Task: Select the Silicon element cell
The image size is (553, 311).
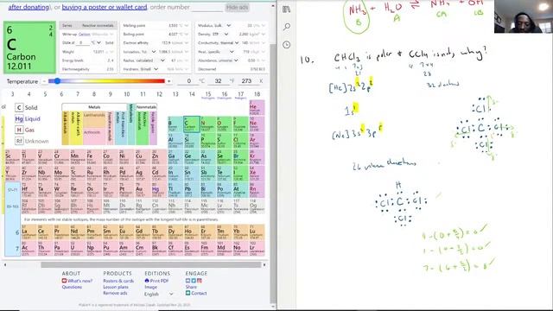Action: coord(192,141)
